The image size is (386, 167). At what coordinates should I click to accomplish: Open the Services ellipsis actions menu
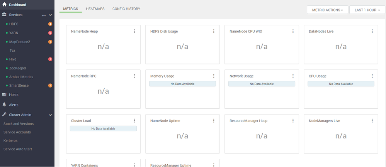point(44,15)
